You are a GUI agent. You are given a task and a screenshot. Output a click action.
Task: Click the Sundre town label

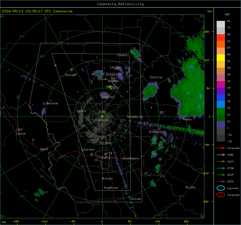coord(81,111)
